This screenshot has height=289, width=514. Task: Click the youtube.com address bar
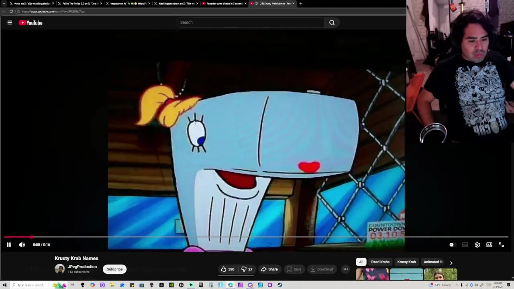[211, 12]
